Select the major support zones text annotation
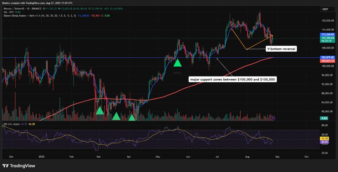The height and width of the screenshot is (172, 338). [233, 79]
